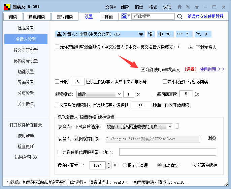Click 下载发音人 button
Image resolution: width=231 pixels, height=189 pixels.
pos(206,47)
